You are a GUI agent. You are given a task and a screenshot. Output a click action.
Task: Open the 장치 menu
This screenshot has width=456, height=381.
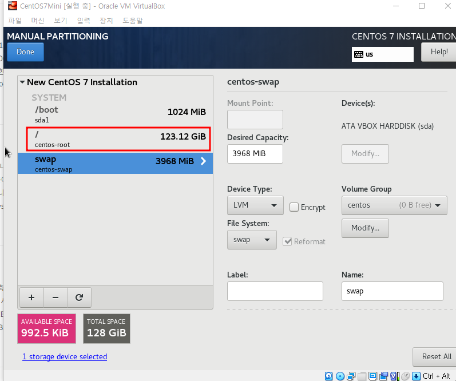(x=106, y=21)
